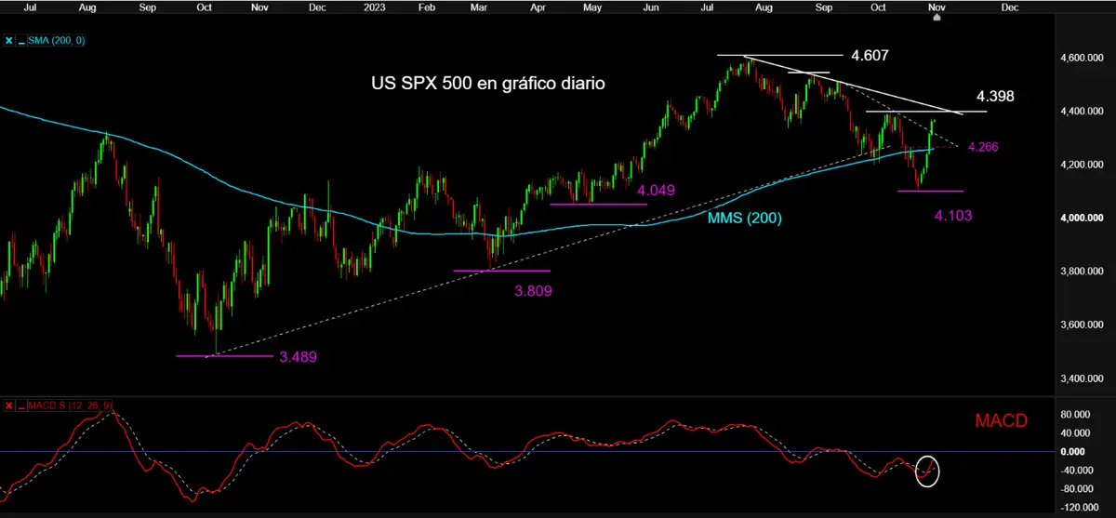This screenshot has width=1116, height=518.
Task: Click the 4,400.000 price axis label
Action: pyautogui.click(x=1084, y=112)
